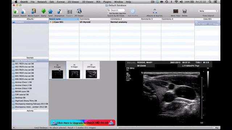The height and width of the screenshot is (130, 232).
Task: Select Case 001 US study entry in right panel
Action: [x=207, y=23]
